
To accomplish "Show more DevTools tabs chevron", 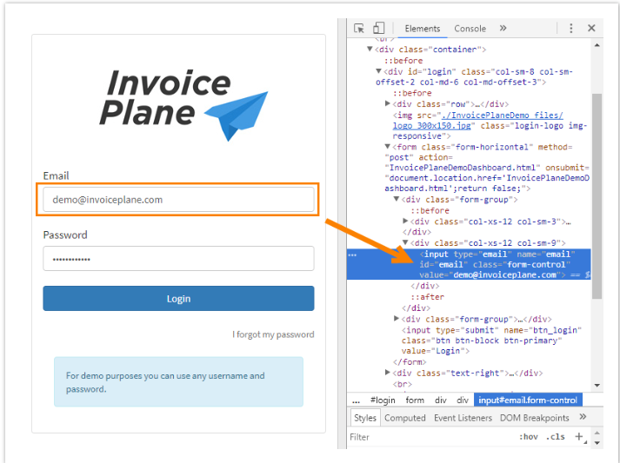I will 503,28.
